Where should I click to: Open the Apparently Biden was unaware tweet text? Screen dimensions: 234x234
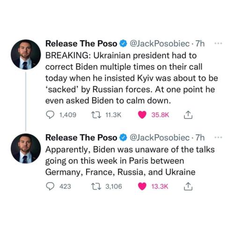tap(130, 161)
